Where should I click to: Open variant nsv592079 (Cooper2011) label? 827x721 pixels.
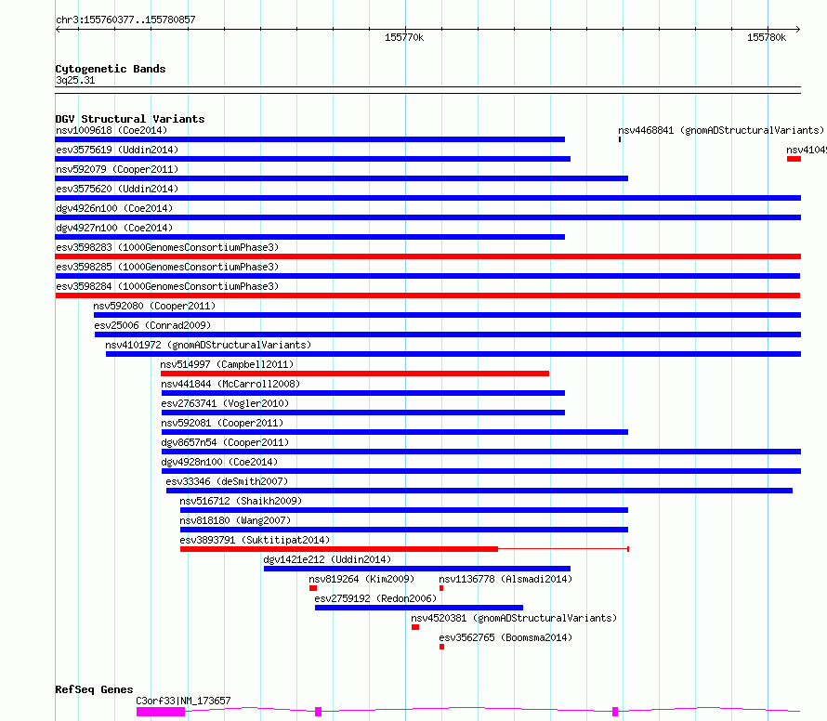click(117, 169)
